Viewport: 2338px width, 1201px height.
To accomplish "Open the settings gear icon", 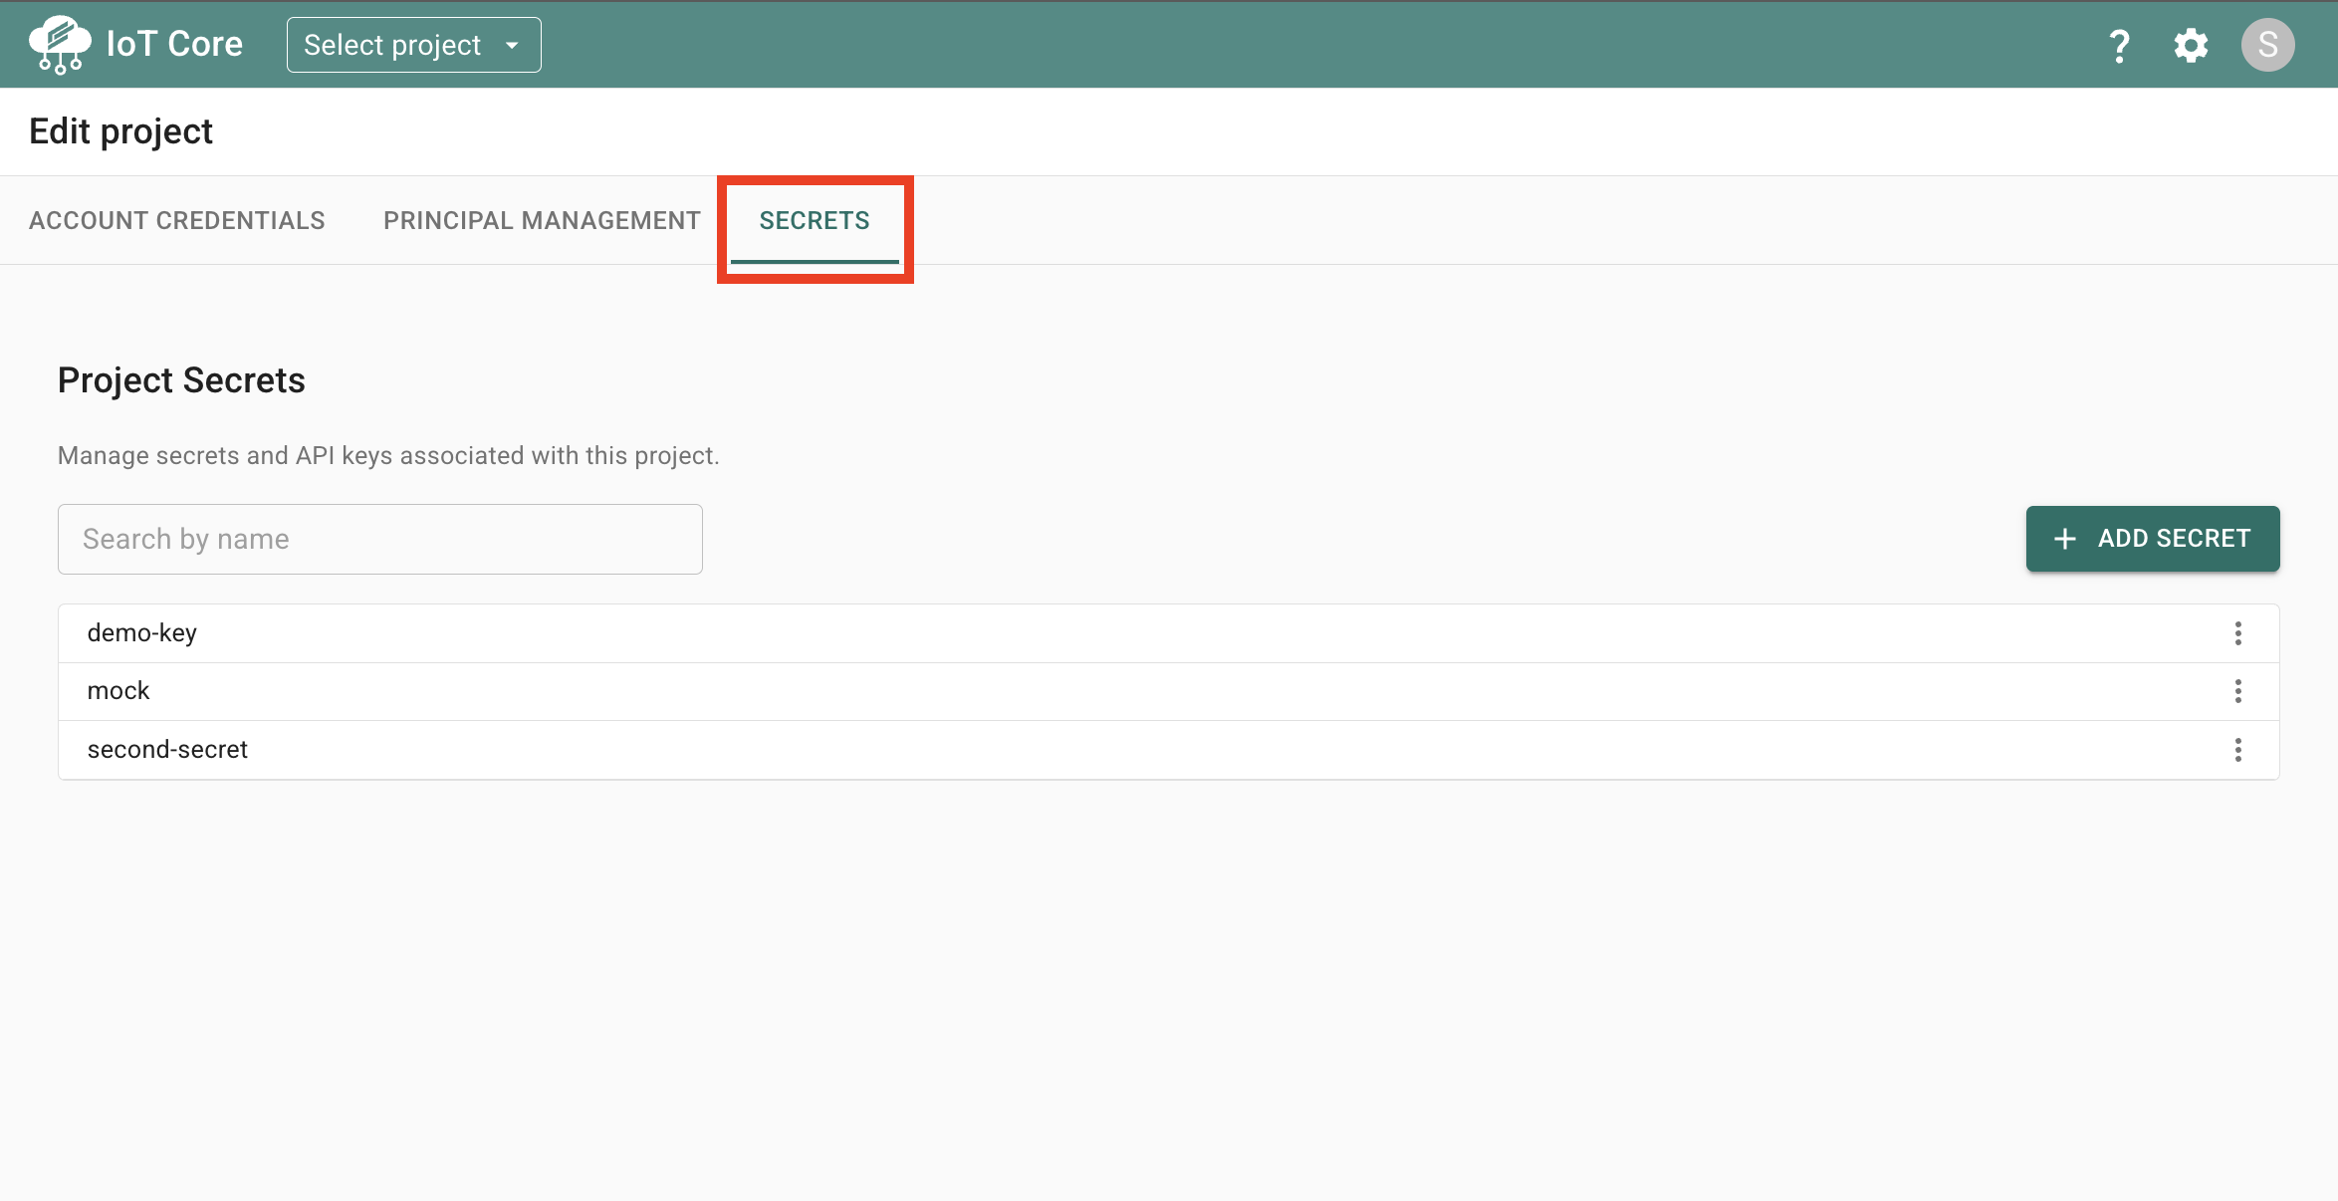I will pyautogui.click(x=2191, y=45).
